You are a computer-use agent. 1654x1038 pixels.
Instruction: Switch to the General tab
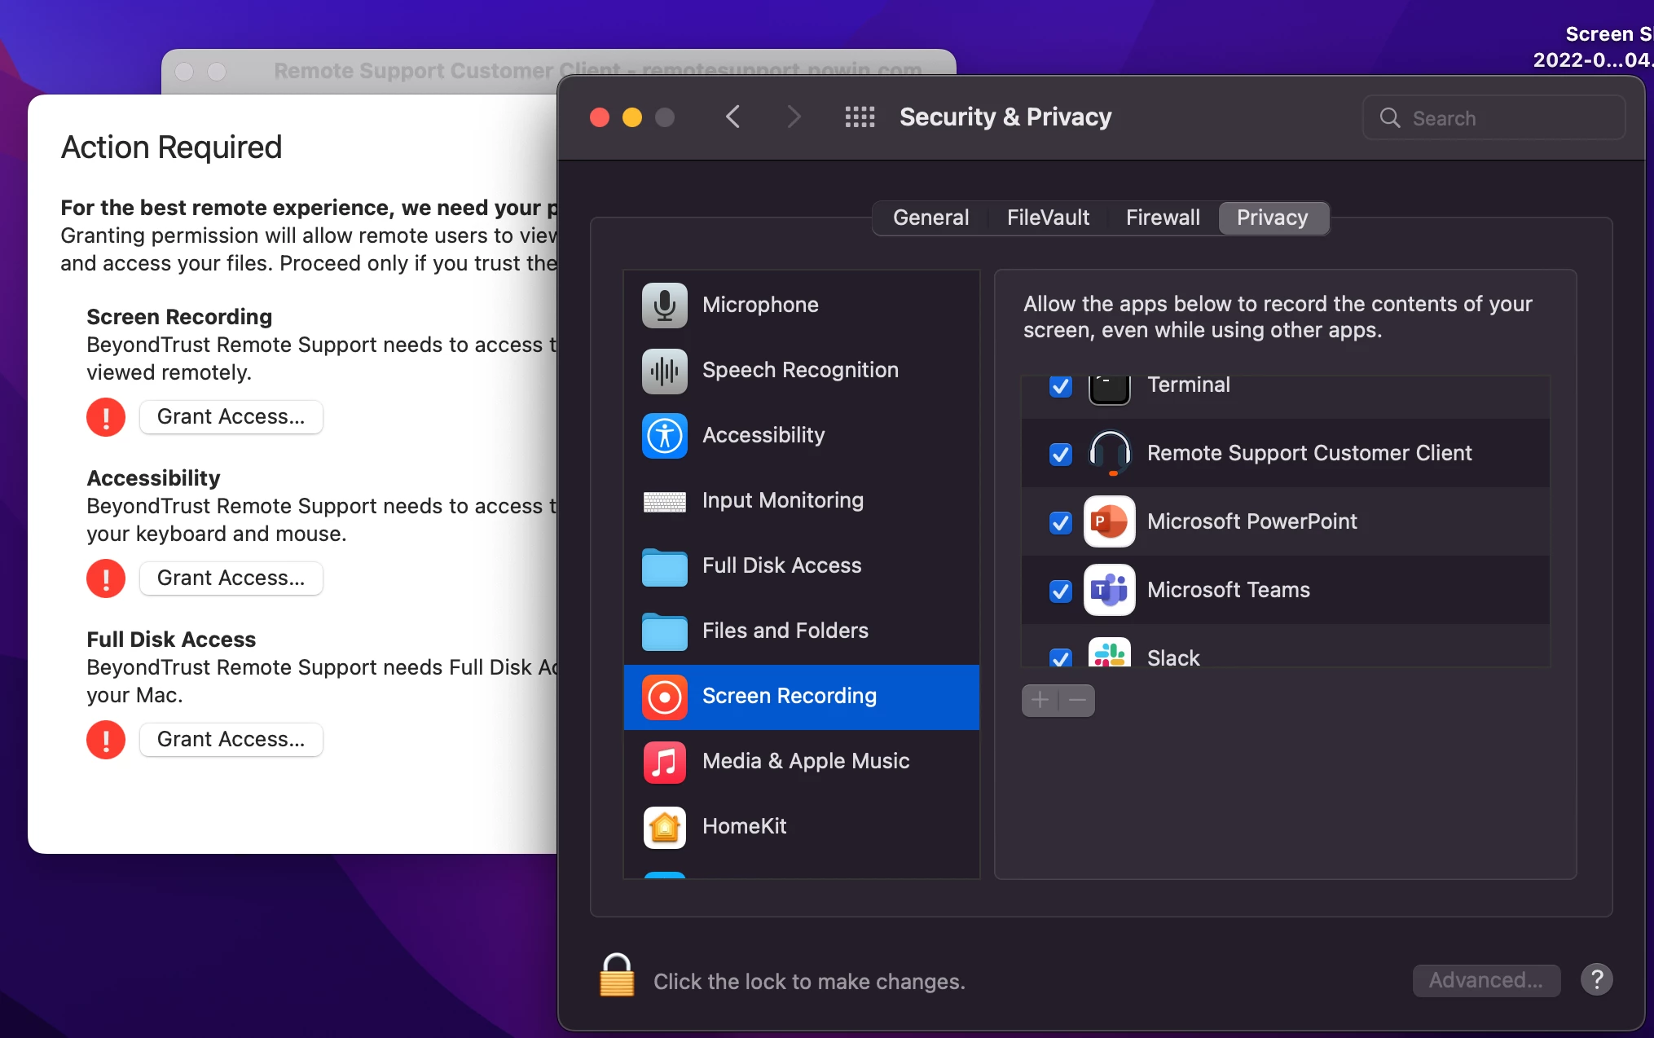point(930,218)
